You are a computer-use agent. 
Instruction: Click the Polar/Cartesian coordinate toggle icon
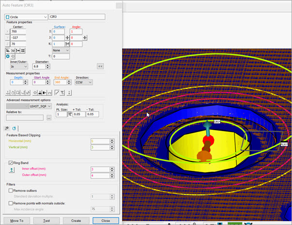coord(8,50)
